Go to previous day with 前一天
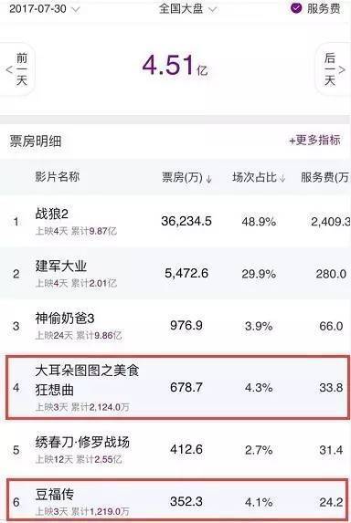Screen dimensions: 351x523 pyautogui.click(x=21, y=69)
